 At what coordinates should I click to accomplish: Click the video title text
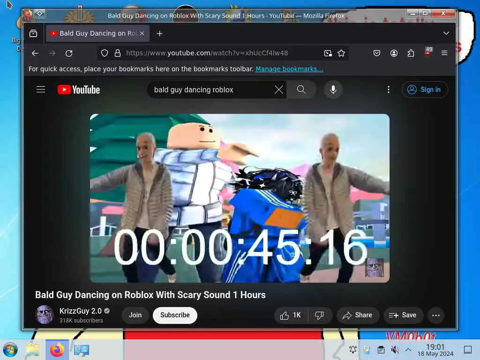coord(150,295)
